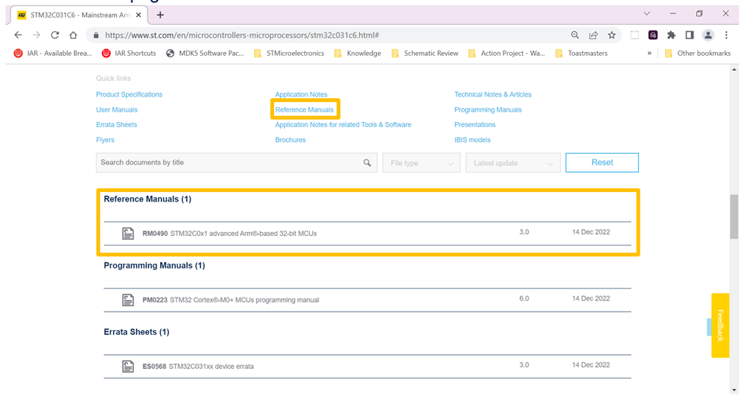Click the scrollbar down arrow
This screenshot has width=744, height=401.
coord(734,390)
